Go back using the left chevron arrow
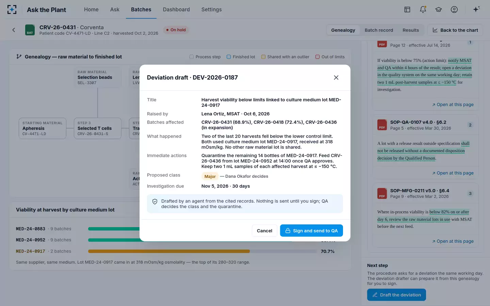Screen dimensions: 490x306 point(14,30)
